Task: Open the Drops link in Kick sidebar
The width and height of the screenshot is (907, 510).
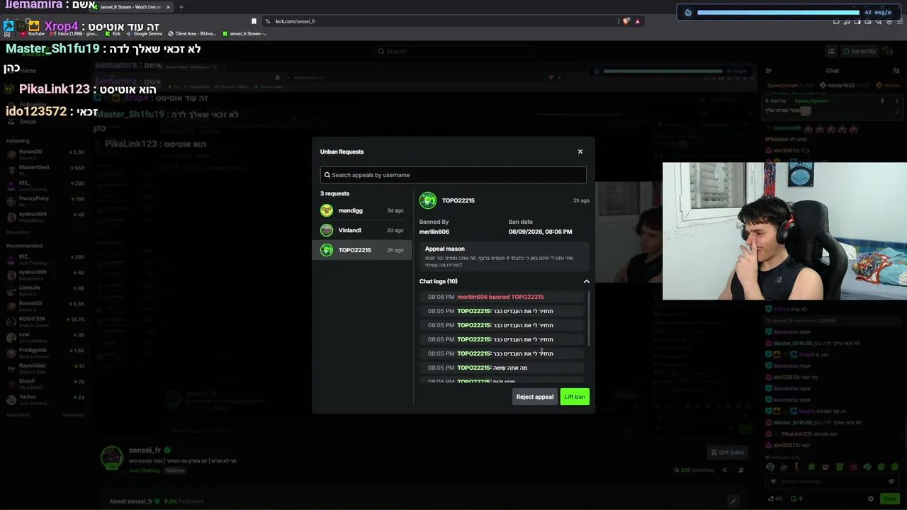Action: click(28, 122)
